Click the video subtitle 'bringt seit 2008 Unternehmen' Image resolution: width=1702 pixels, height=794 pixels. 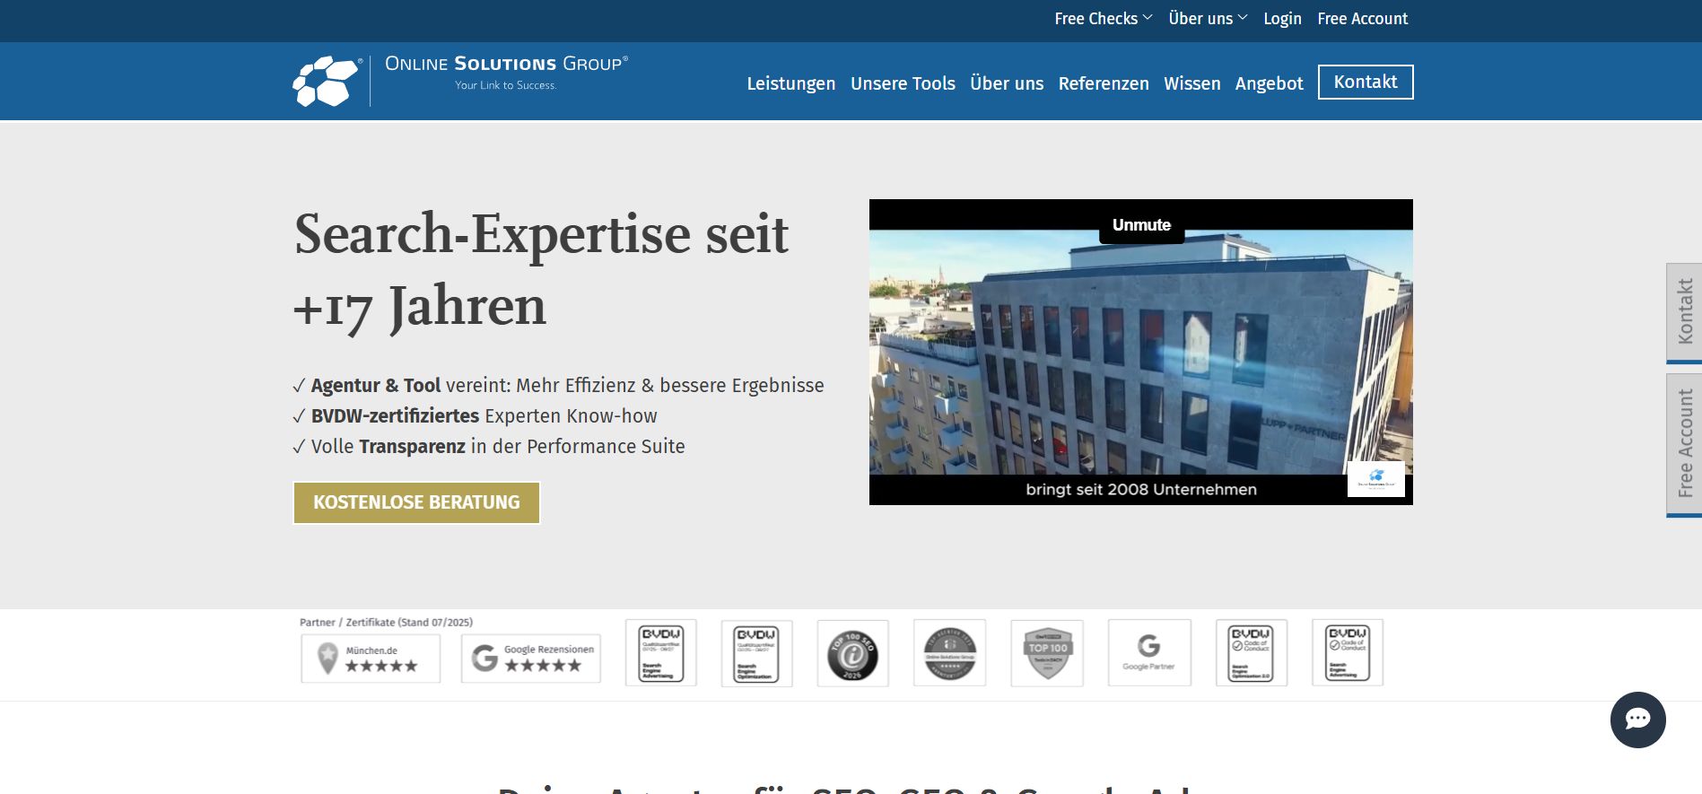point(1141,490)
